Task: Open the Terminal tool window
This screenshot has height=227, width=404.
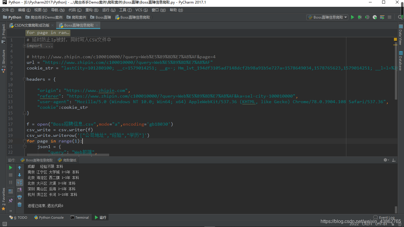Action: pos(80,218)
